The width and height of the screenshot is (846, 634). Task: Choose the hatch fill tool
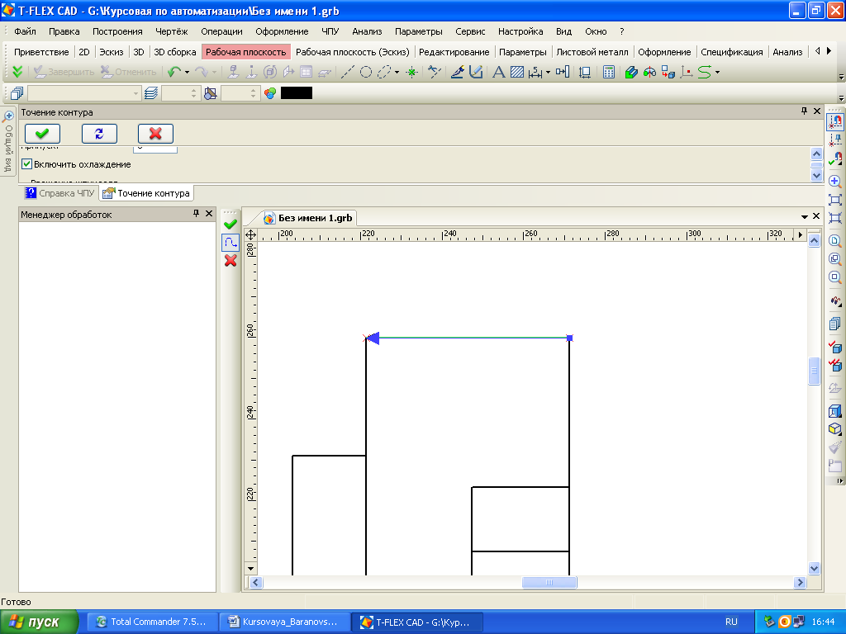point(517,72)
